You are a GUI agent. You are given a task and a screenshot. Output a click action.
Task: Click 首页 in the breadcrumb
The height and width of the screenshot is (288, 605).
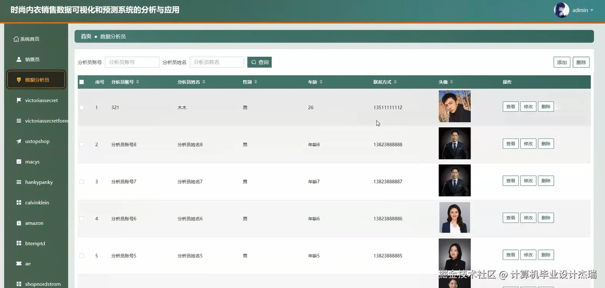pos(86,36)
